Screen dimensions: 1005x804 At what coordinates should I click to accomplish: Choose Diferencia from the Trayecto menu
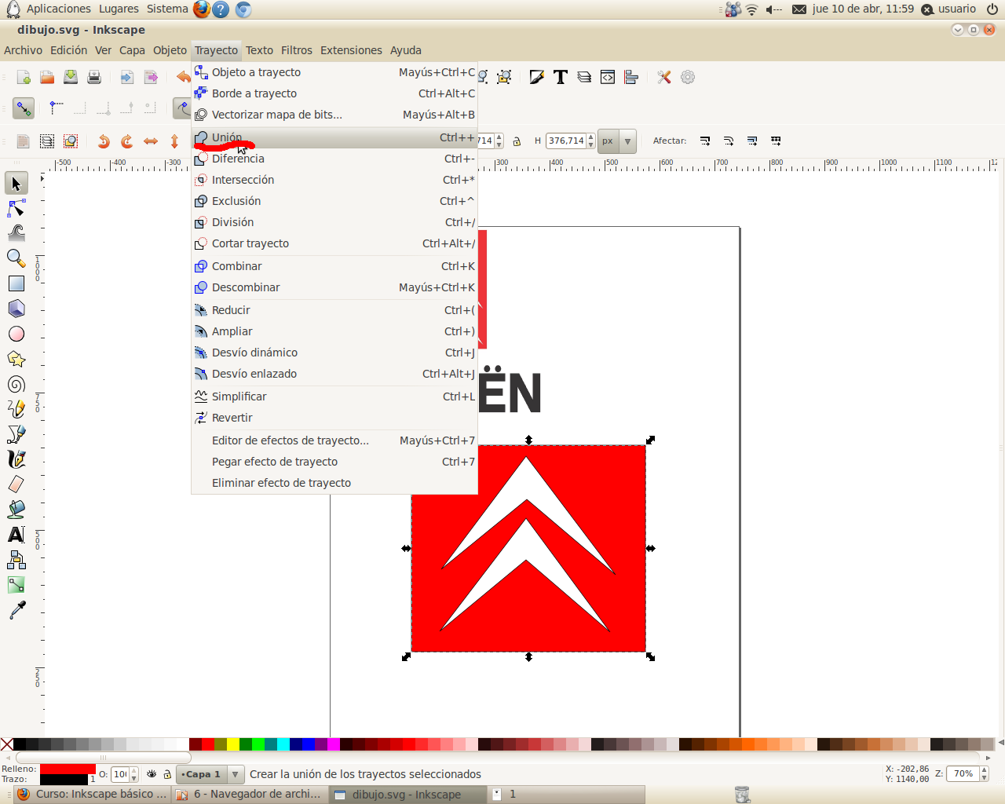click(x=236, y=158)
